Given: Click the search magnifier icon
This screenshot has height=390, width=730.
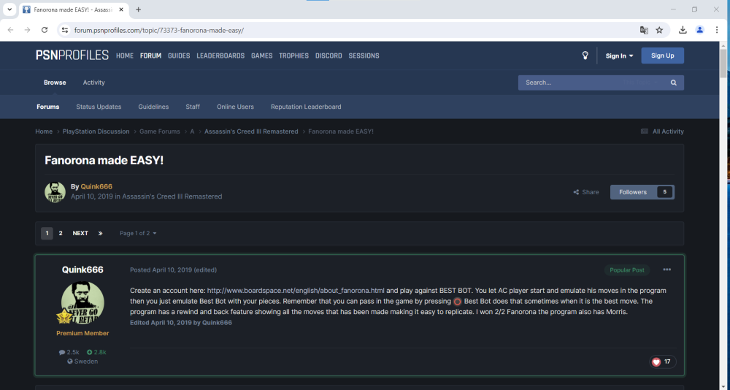Looking at the screenshot, I should [x=673, y=83].
